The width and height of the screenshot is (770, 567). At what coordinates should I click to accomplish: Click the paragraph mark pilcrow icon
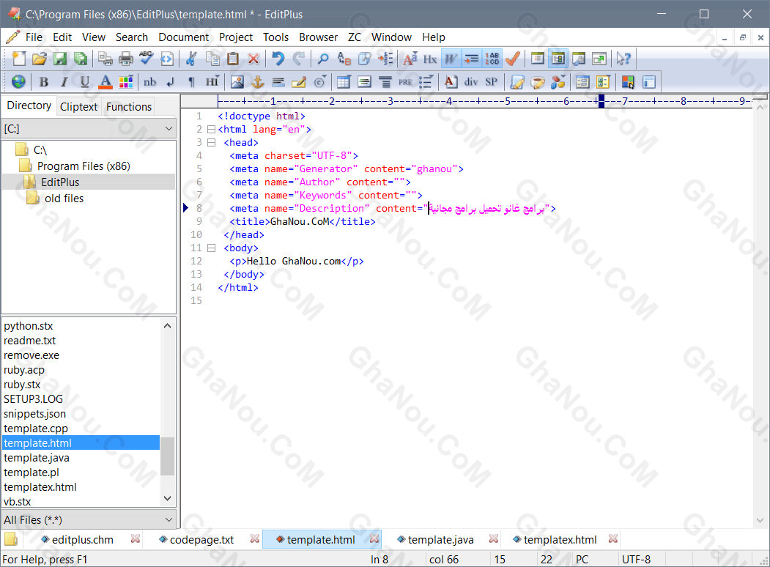coord(191,82)
